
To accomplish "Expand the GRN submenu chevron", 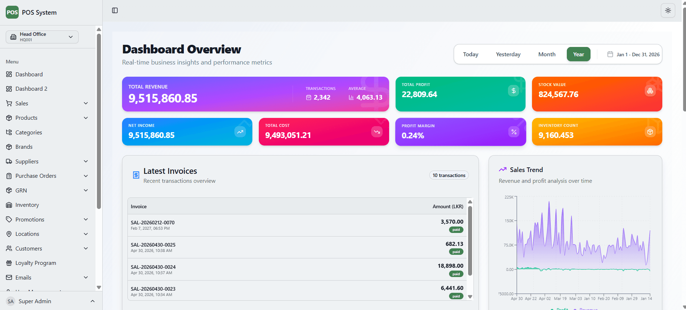I will point(86,190).
